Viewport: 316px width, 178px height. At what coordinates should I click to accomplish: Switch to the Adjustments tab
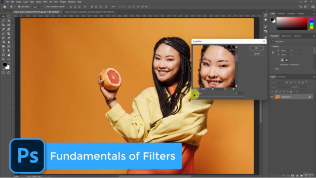tap(286, 36)
